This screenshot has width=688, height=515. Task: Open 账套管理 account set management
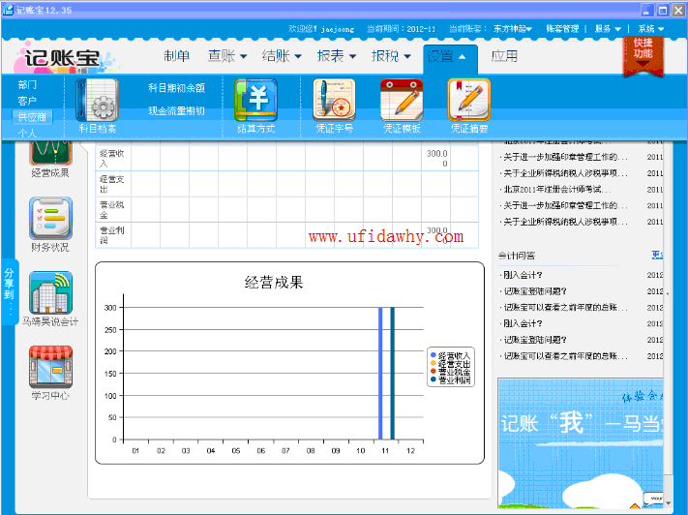(x=562, y=29)
